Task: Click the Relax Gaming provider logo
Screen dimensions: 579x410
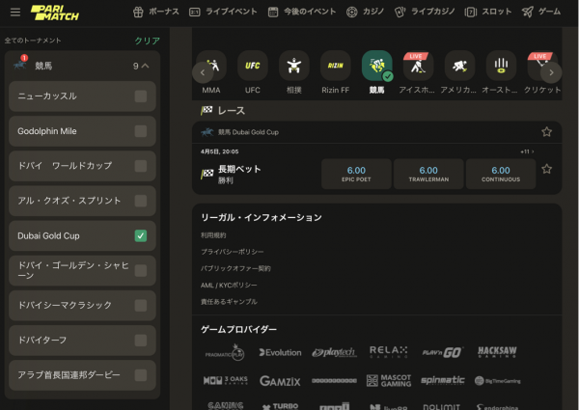Action: [x=389, y=352]
